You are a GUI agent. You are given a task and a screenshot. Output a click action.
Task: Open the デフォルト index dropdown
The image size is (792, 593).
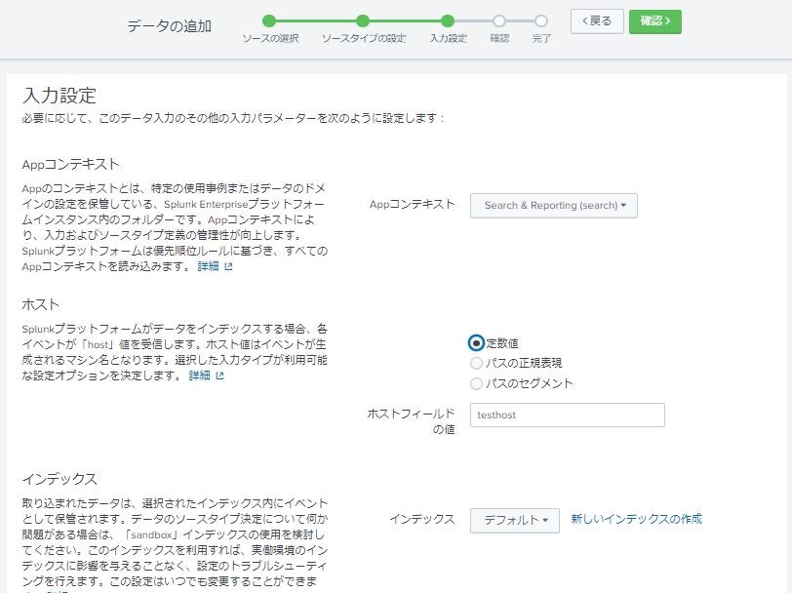tap(516, 521)
